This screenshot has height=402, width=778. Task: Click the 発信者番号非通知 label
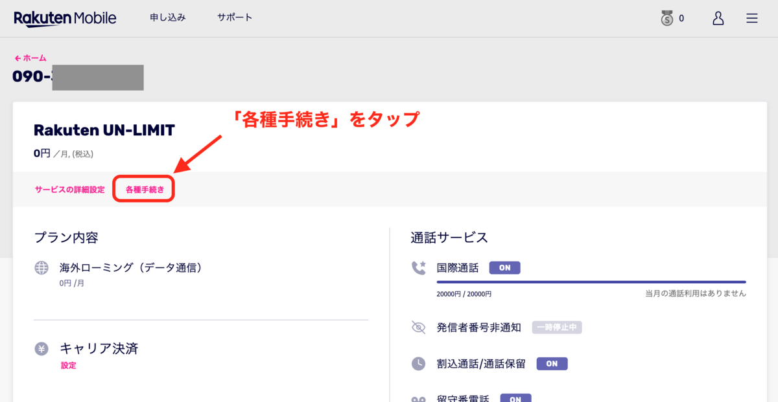(479, 327)
